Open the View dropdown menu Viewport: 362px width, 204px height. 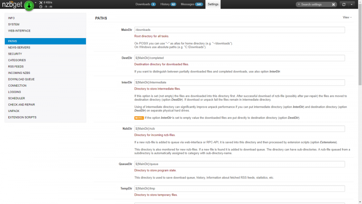click(347, 17)
